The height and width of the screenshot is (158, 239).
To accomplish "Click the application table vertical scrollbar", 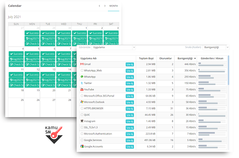I will [228, 69].
